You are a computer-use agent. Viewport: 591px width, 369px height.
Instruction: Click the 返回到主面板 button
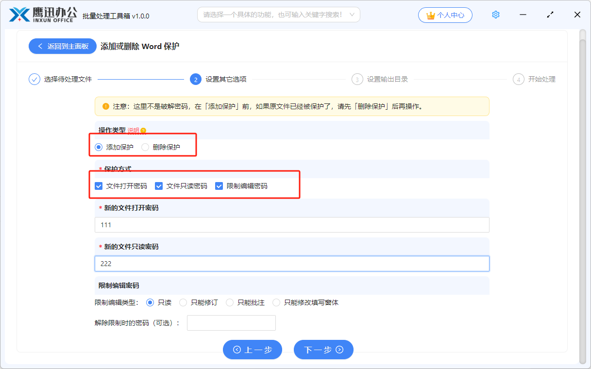[x=62, y=46]
